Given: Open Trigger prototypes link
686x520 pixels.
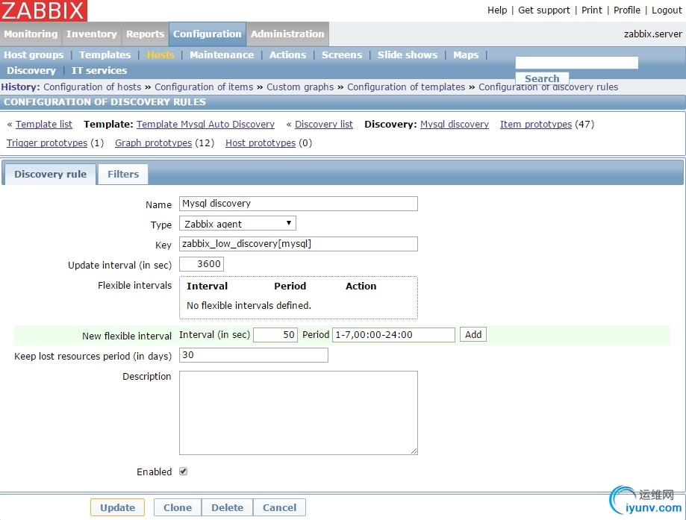Looking at the screenshot, I should coord(47,143).
